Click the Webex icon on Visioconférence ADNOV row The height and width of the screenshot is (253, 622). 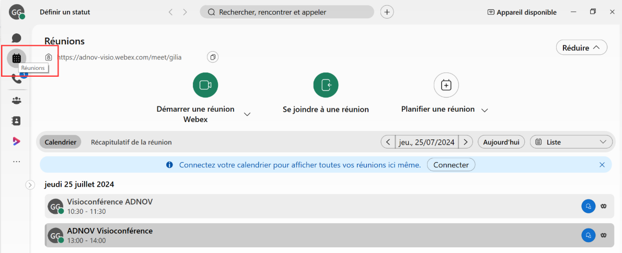pos(604,206)
